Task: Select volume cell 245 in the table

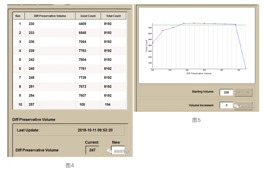Action: tap(32, 69)
